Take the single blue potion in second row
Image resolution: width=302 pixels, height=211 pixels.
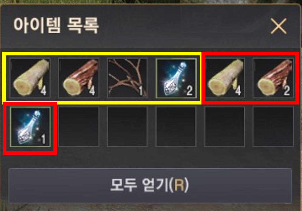(x=30, y=127)
